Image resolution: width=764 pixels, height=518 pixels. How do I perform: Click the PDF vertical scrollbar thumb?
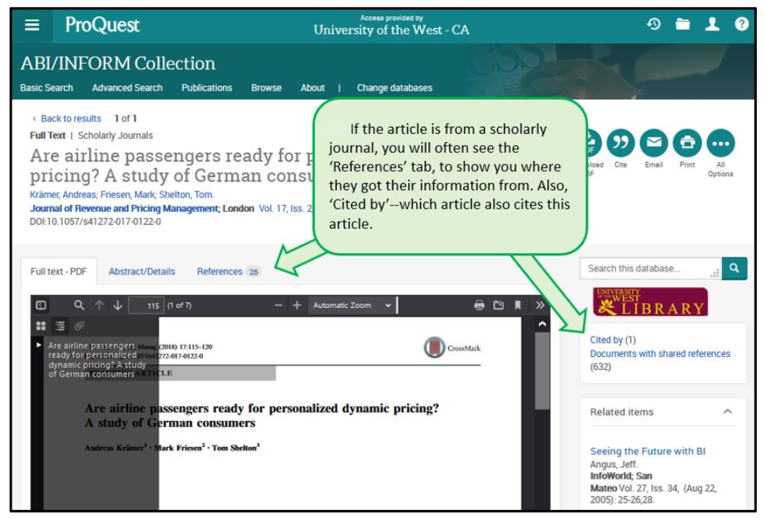click(542, 371)
